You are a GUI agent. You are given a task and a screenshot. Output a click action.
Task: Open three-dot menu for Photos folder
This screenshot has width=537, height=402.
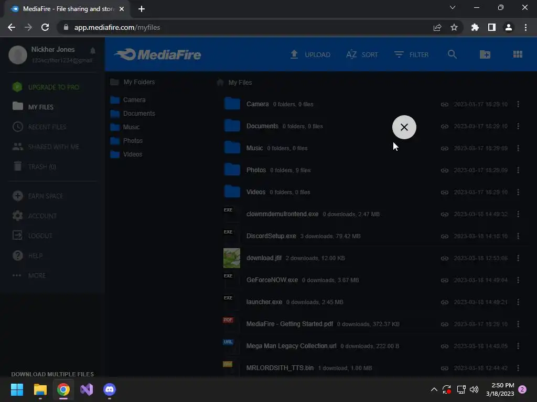click(x=518, y=170)
